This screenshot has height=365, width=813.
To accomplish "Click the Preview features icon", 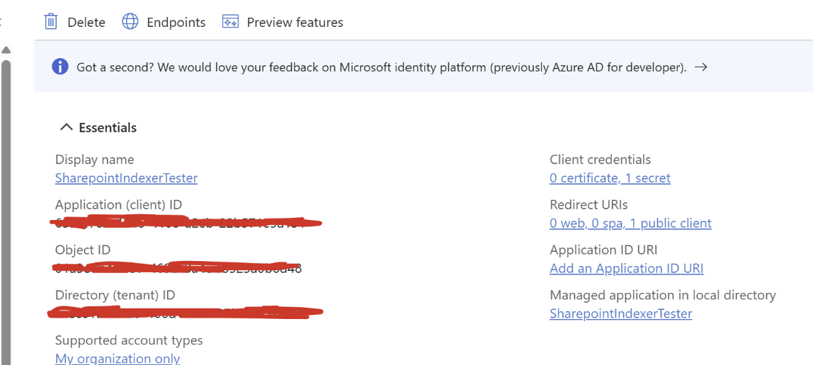I will (x=230, y=22).
